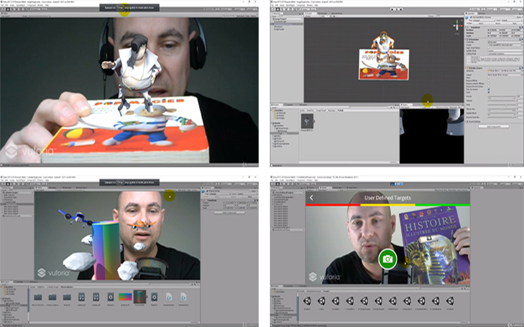This screenshot has width=524, height=327.
Task: Switch to Animator tab in Popi book scene window
Action: [x=322, y=13]
